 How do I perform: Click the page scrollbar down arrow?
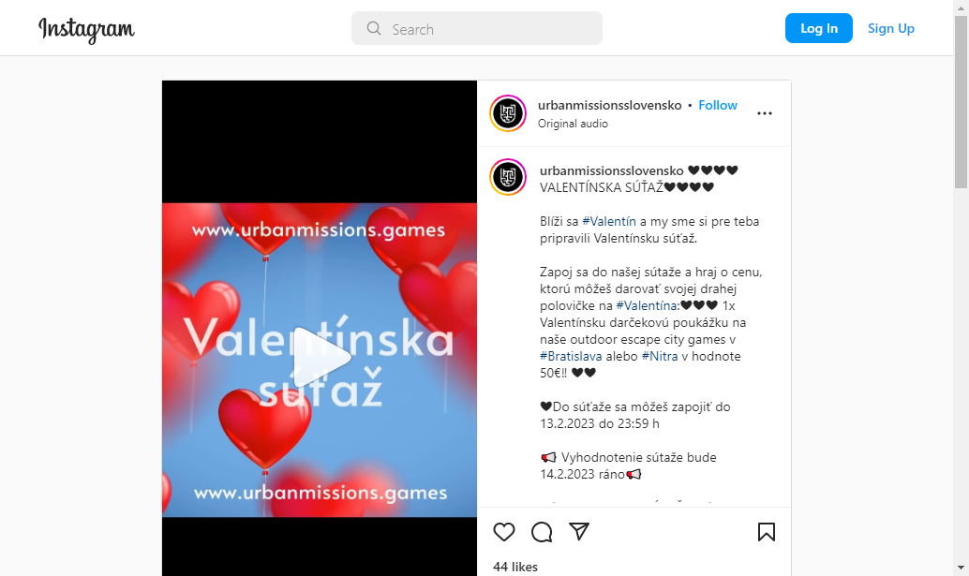point(961,568)
